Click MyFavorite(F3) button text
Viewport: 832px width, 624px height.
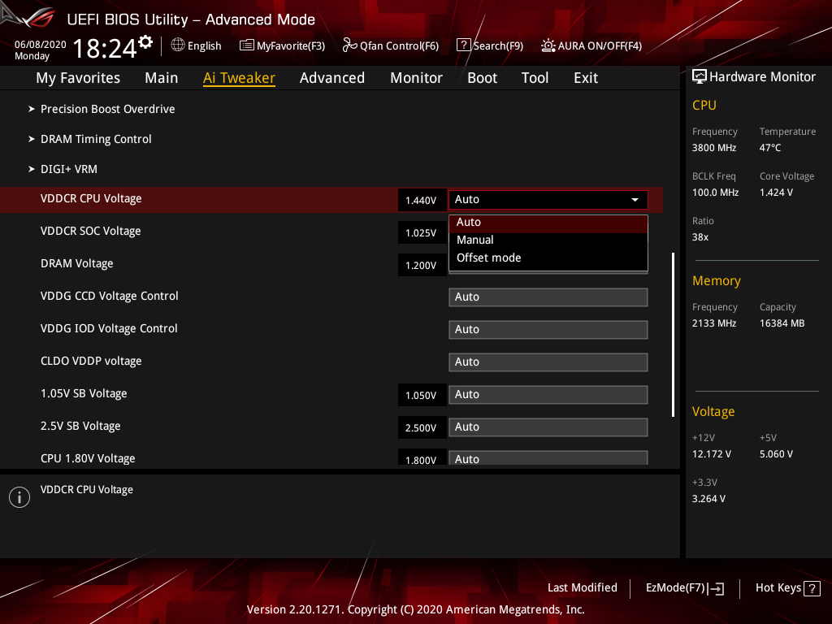(291, 46)
